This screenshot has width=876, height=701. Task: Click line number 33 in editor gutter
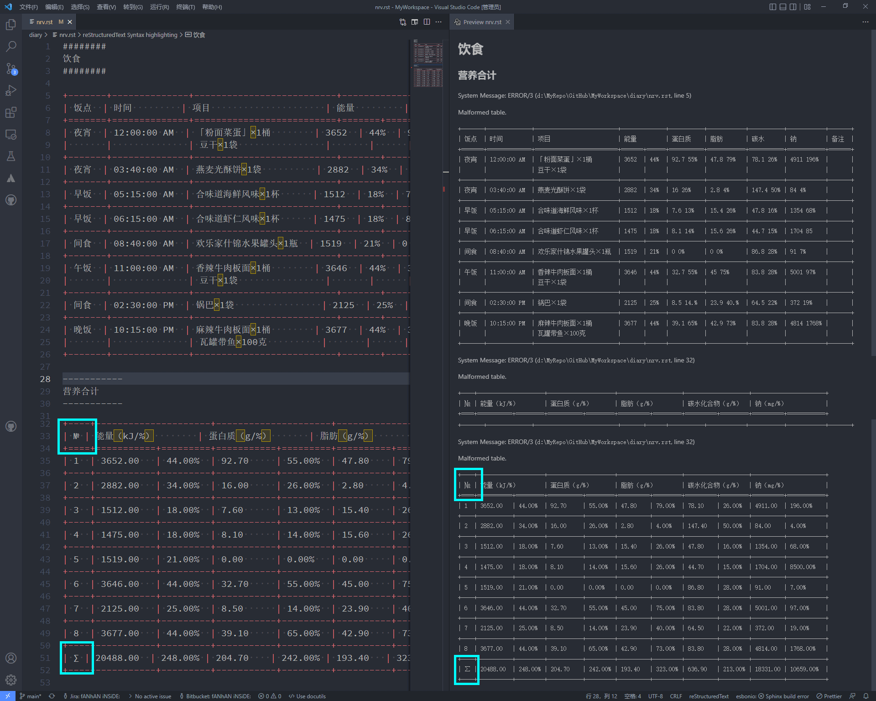tap(45, 436)
